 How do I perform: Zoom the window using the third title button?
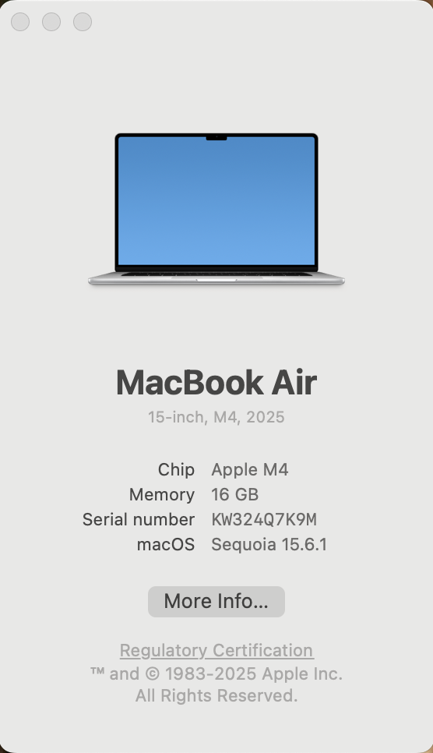pyautogui.click(x=83, y=22)
